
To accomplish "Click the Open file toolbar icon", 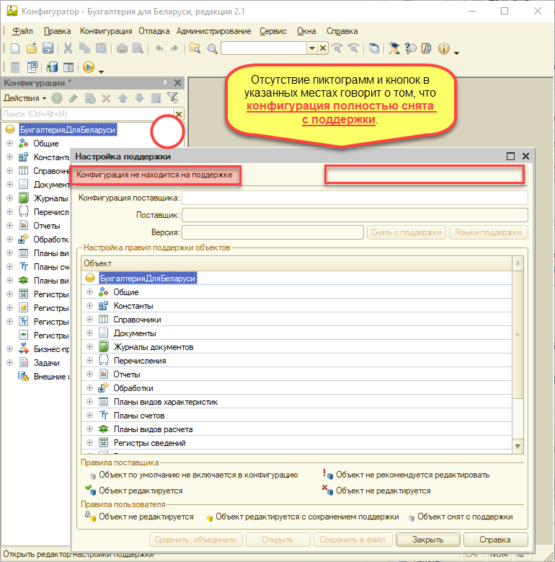I will click(32, 48).
